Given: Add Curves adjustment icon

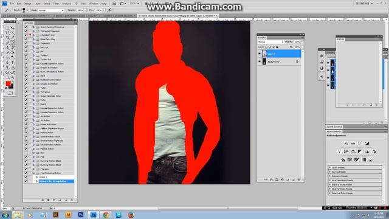Looking at the screenshot, I should click(360, 144).
